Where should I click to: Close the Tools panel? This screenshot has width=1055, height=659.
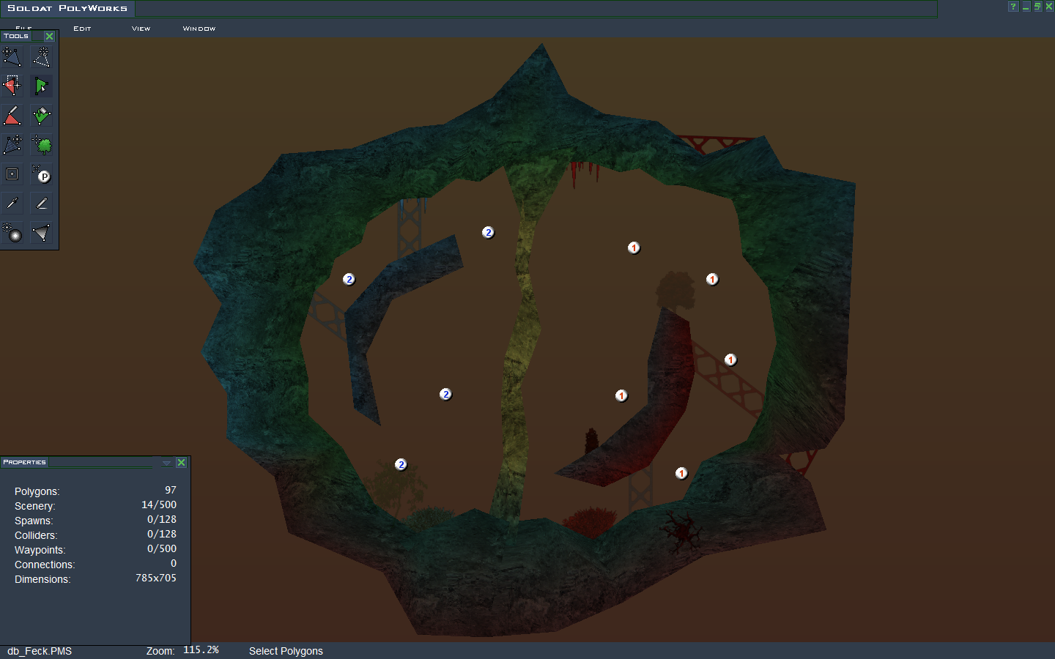pyautogui.click(x=49, y=36)
